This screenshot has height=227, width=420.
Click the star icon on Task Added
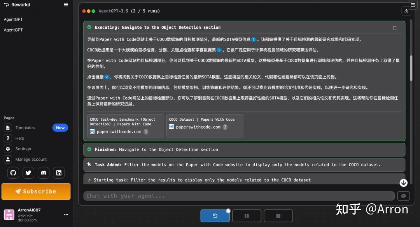click(89, 164)
